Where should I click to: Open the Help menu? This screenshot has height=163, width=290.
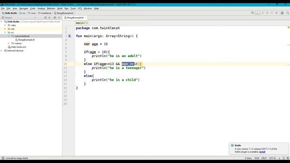(x=97, y=9)
